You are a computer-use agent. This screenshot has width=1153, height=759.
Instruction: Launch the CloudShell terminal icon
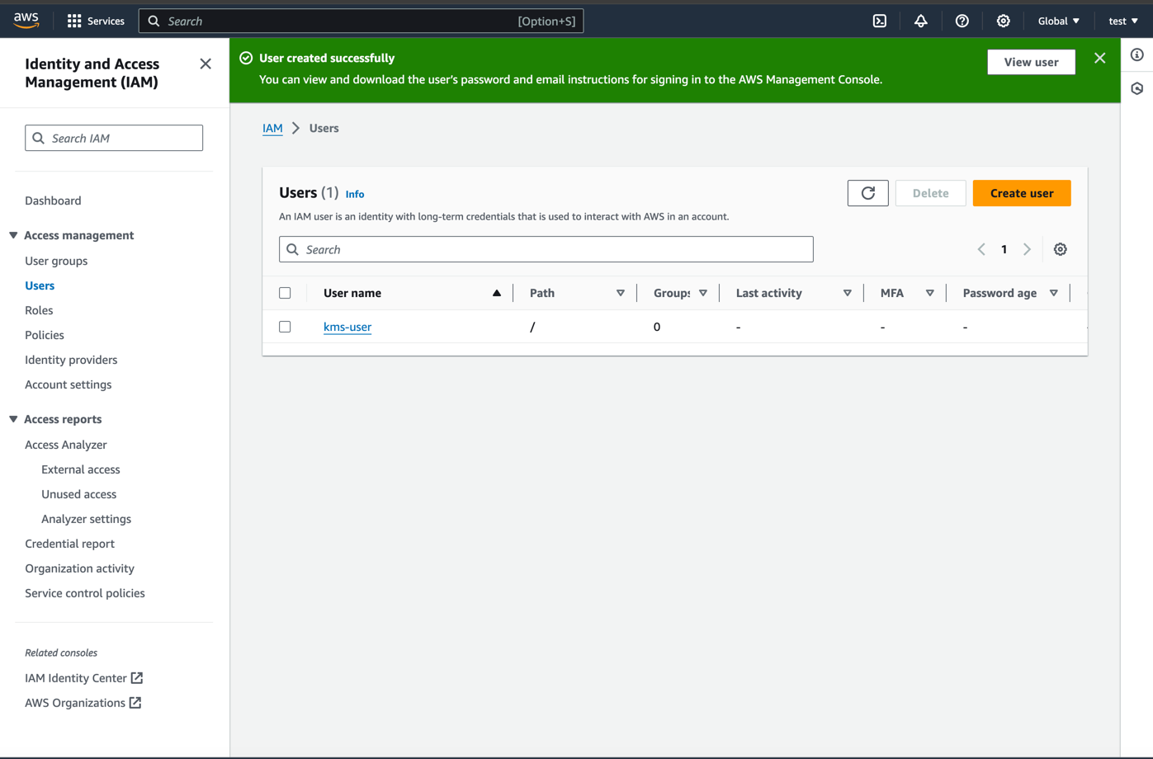pos(880,21)
